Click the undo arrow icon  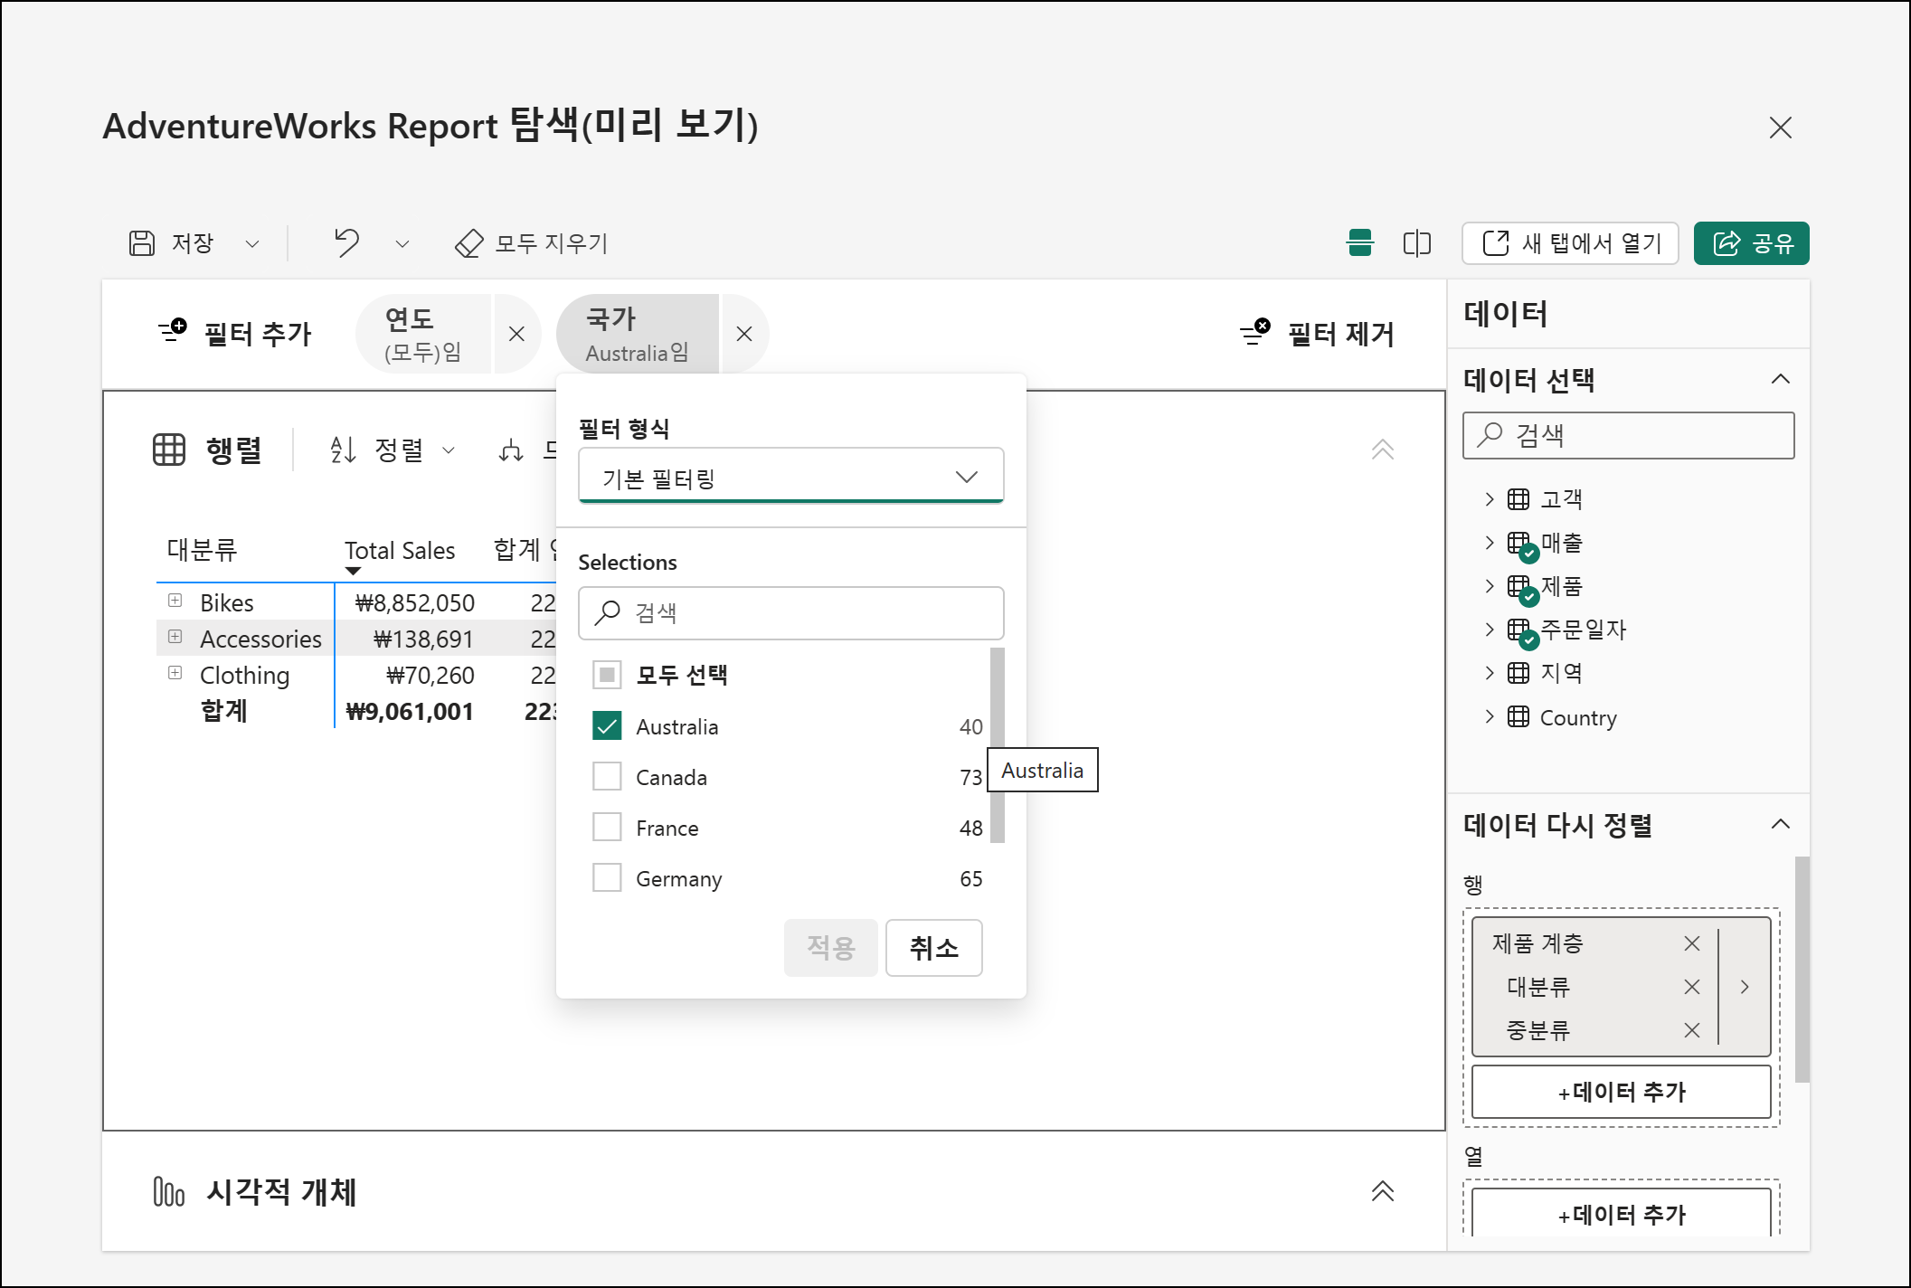[x=347, y=242]
